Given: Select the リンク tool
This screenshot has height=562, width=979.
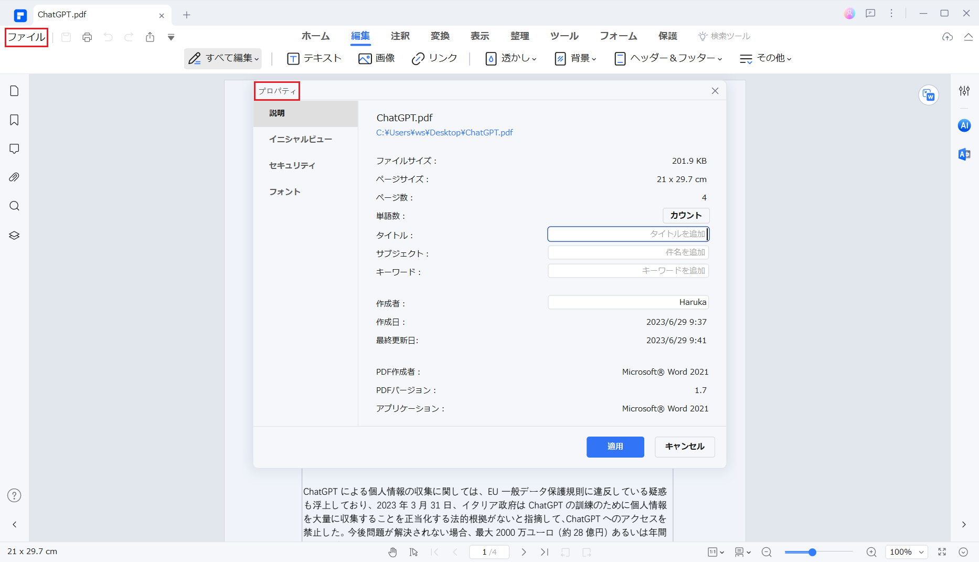Looking at the screenshot, I should tap(434, 58).
